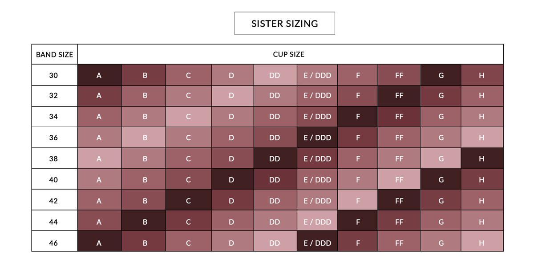
Task: Click band size 46 row label
Action: [x=54, y=243]
